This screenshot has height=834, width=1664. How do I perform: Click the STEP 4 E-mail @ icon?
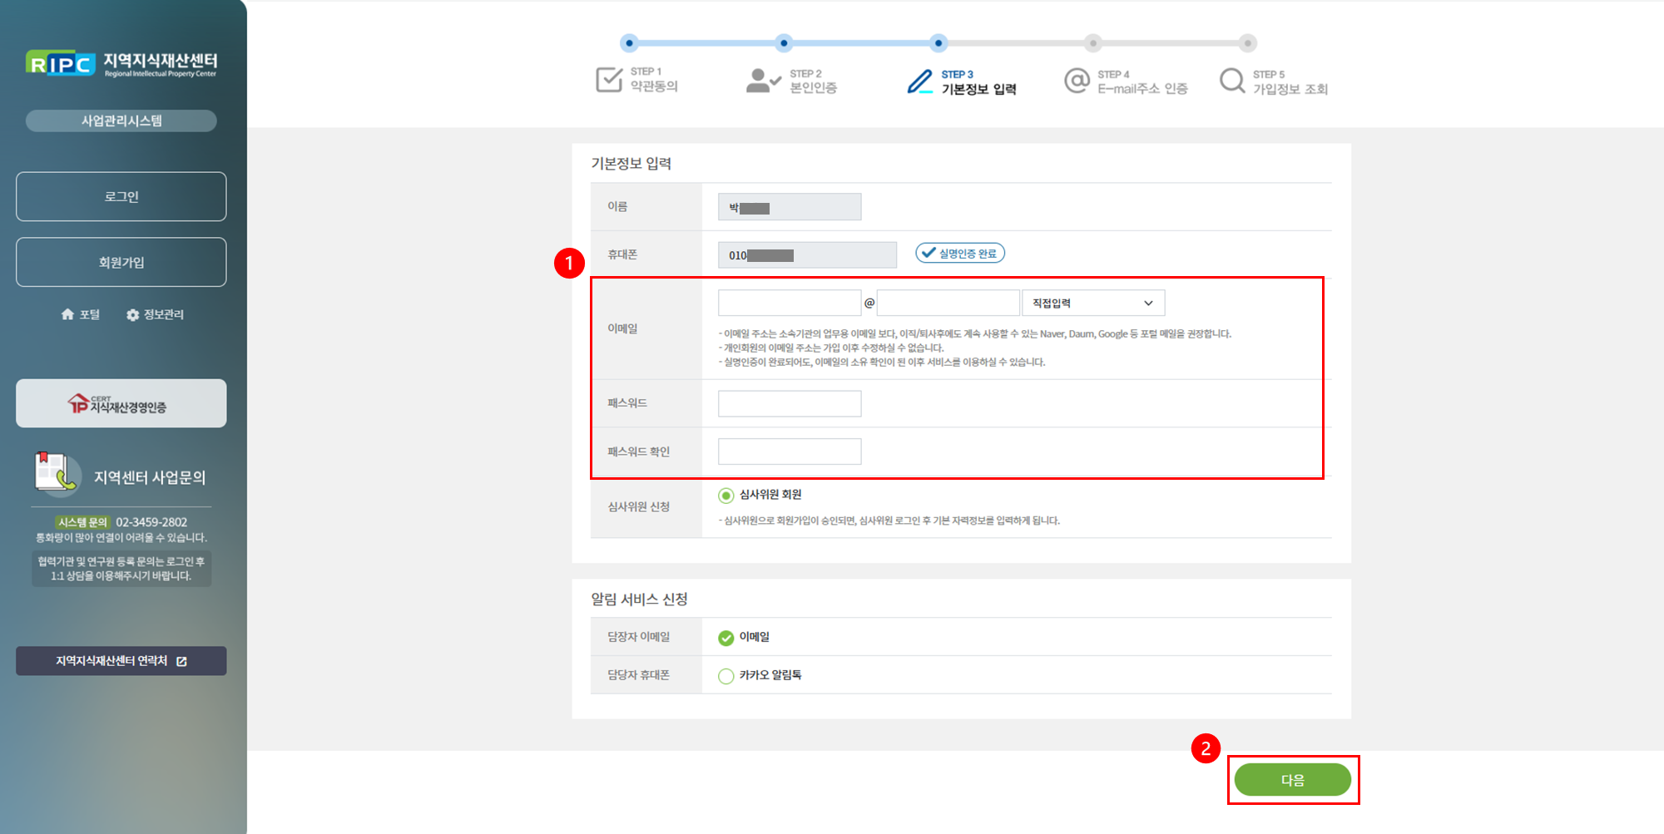coord(1077,81)
